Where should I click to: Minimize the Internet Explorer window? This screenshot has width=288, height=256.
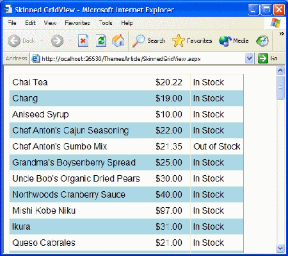click(253, 10)
